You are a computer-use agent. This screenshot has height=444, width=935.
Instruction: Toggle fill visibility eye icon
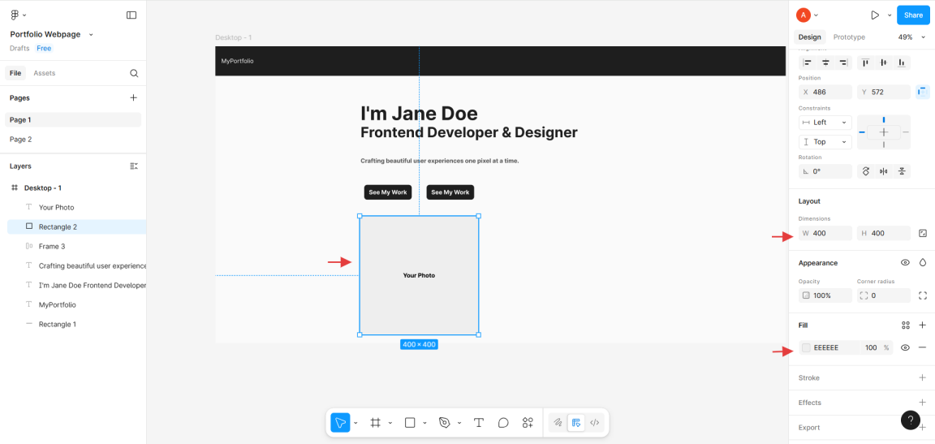905,347
